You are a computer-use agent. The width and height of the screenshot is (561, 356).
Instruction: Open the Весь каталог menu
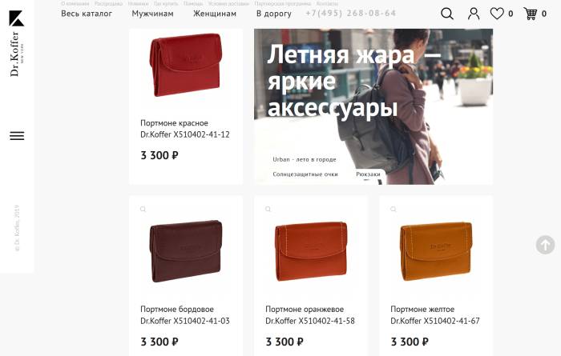[87, 14]
